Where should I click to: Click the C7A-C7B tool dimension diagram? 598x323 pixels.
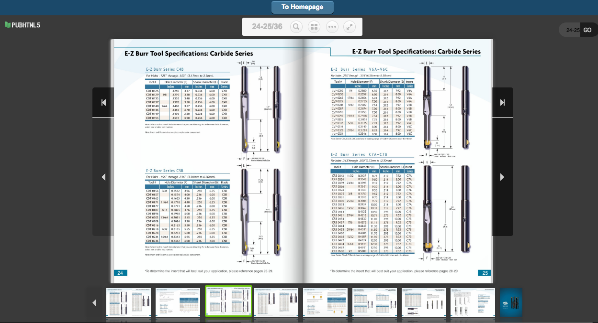(x=446, y=211)
